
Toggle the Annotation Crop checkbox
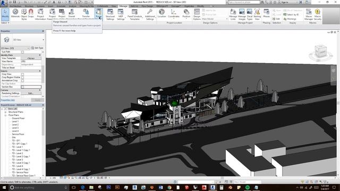(22, 81)
